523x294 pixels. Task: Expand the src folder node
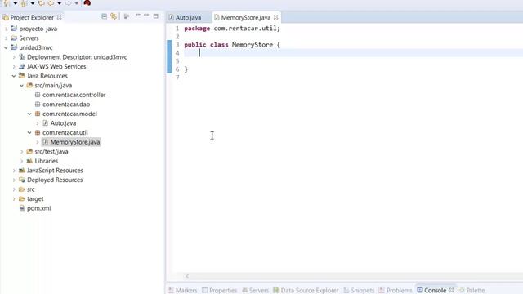point(14,189)
